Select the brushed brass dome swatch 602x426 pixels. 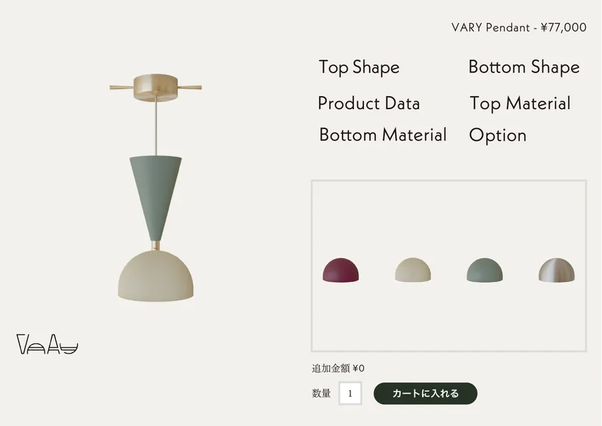[556, 270]
